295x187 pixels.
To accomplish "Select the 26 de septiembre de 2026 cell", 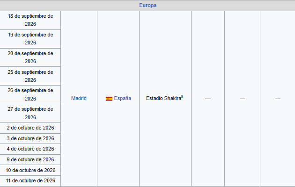I will pyautogui.click(x=30, y=94).
